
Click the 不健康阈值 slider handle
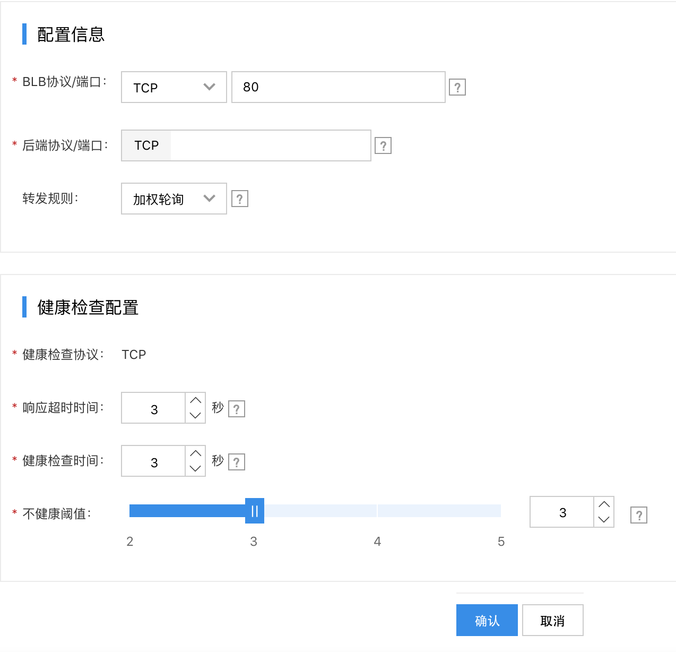point(255,511)
